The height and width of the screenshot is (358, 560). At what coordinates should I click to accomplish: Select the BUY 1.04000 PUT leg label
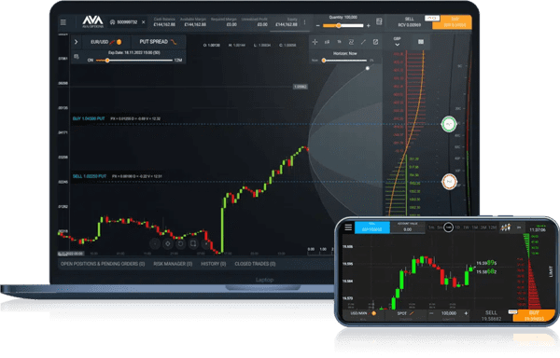tap(89, 118)
